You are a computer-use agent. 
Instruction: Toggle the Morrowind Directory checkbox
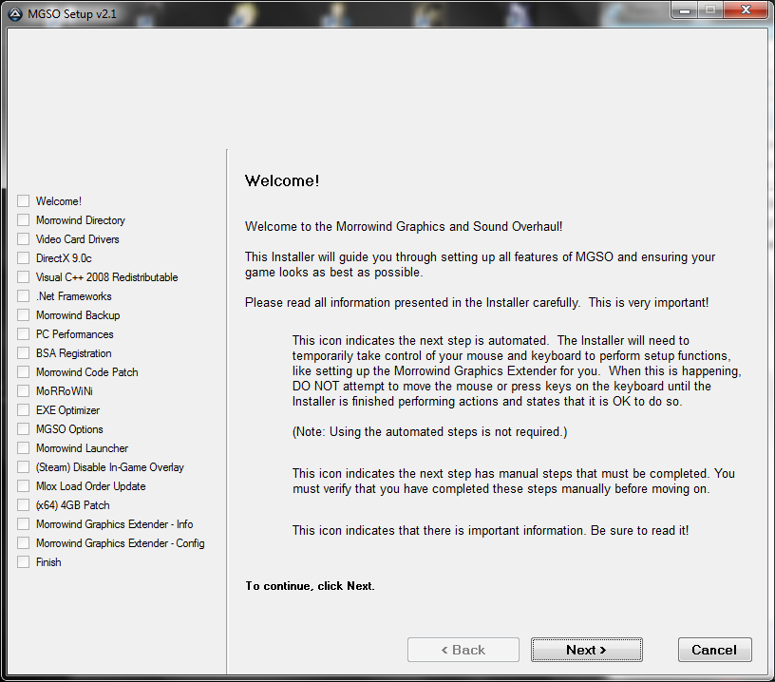(x=24, y=220)
